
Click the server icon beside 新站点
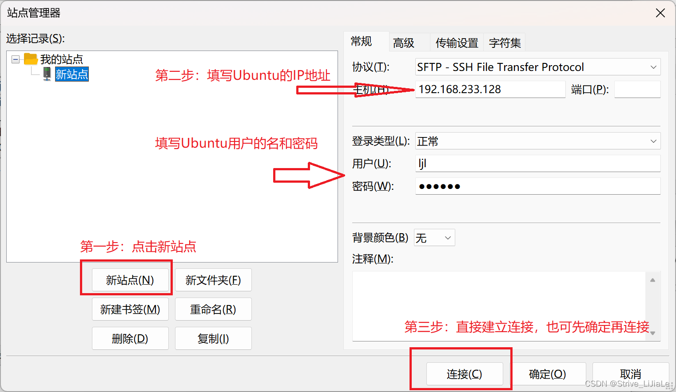click(x=47, y=74)
